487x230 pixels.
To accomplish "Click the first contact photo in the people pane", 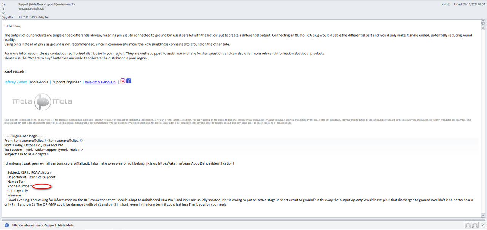I will 468,225.
